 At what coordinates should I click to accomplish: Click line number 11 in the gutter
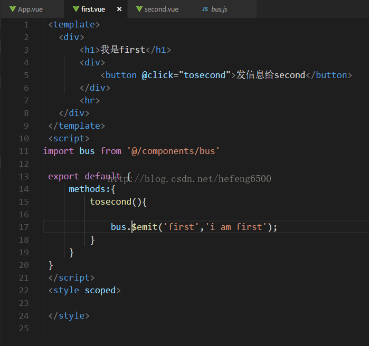(24, 151)
